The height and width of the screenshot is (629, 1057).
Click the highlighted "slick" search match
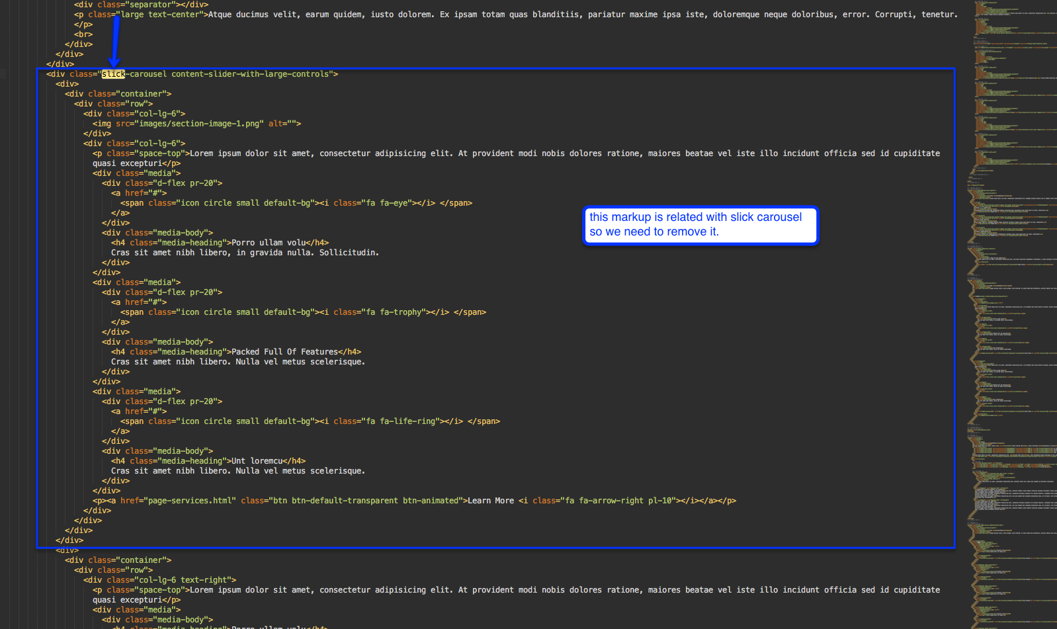[113, 74]
